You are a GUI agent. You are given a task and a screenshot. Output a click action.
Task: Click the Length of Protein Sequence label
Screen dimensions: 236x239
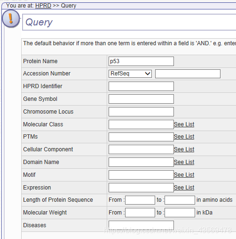58,200
